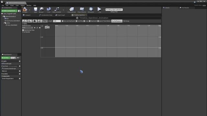Image resolution: width=207 pixels, height=116 pixels.
Task: Open the View menu
Action: (x=17, y=5)
